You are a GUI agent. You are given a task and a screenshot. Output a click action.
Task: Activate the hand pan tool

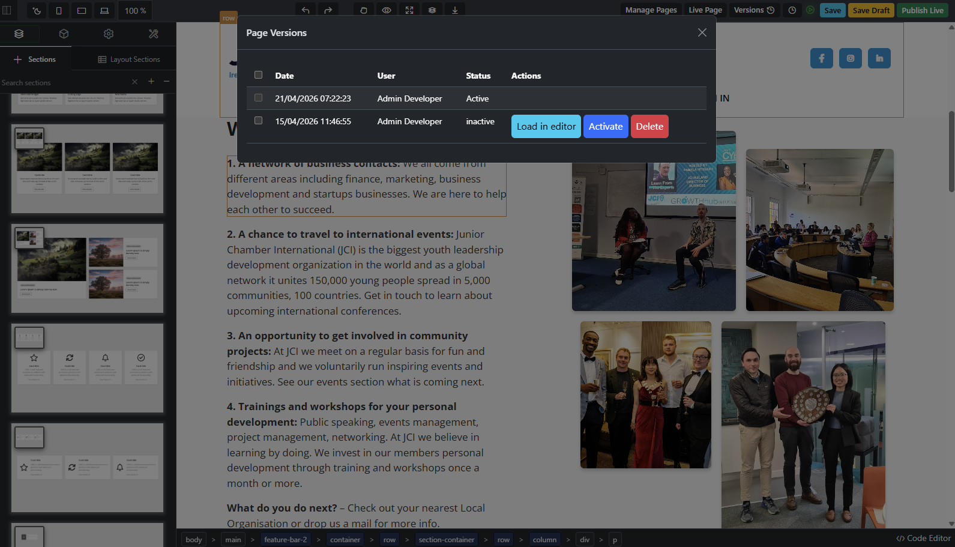(364, 10)
